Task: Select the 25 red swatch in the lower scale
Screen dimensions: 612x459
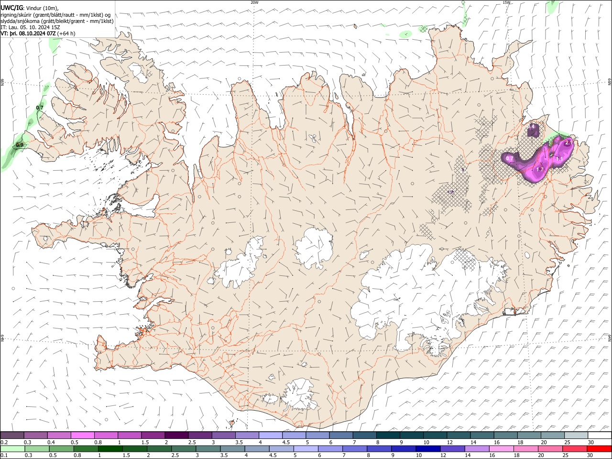Action: (574, 448)
